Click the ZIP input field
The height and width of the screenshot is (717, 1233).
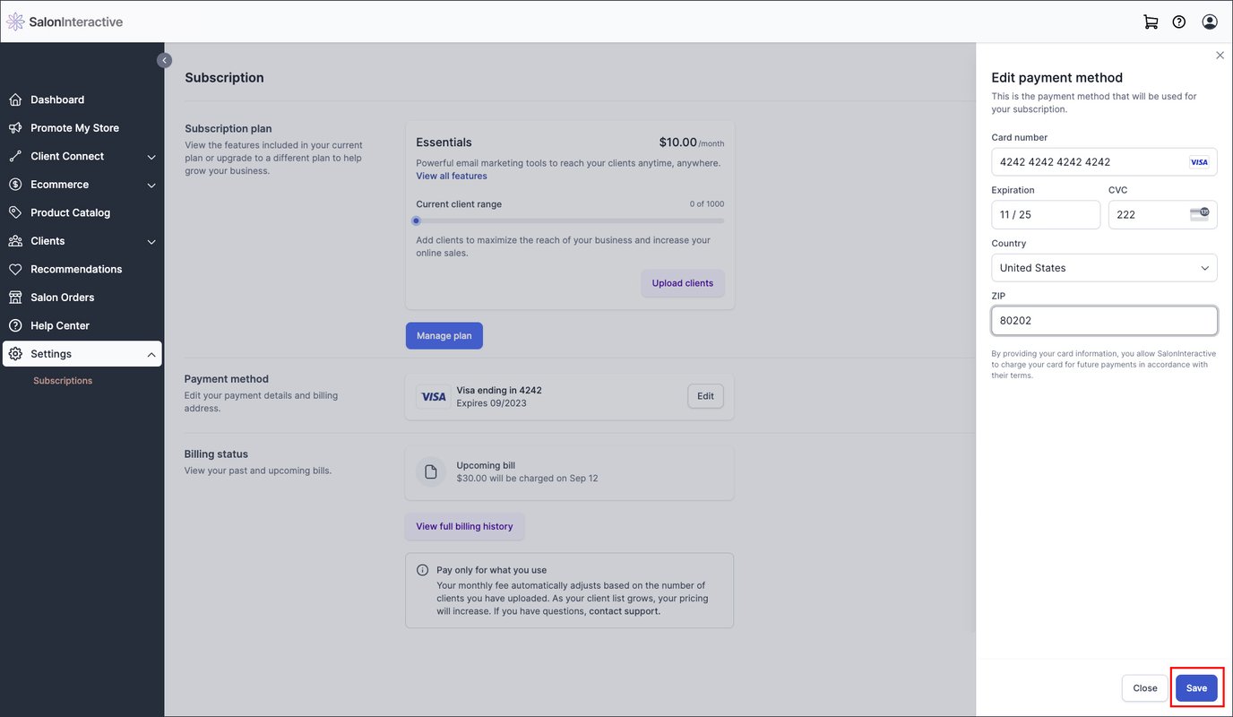1104,320
